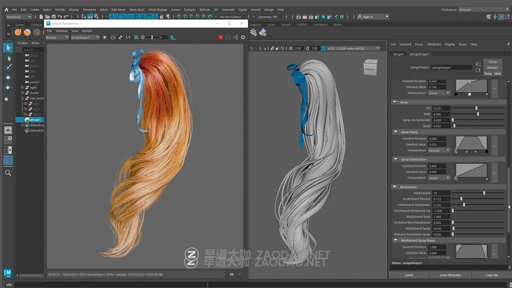Collapse the Multistrand section in Attribute Editor
The height and width of the screenshot is (288, 512).
coord(396,187)
